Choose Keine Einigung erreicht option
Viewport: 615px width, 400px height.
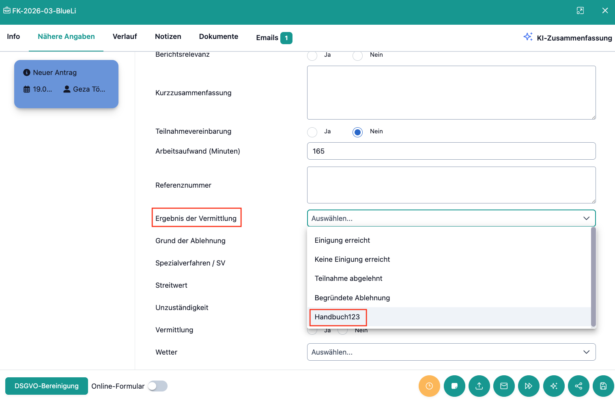(449, 259)
